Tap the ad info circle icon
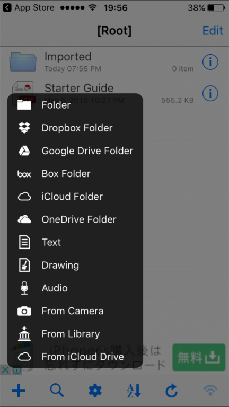 pos(16,370)
